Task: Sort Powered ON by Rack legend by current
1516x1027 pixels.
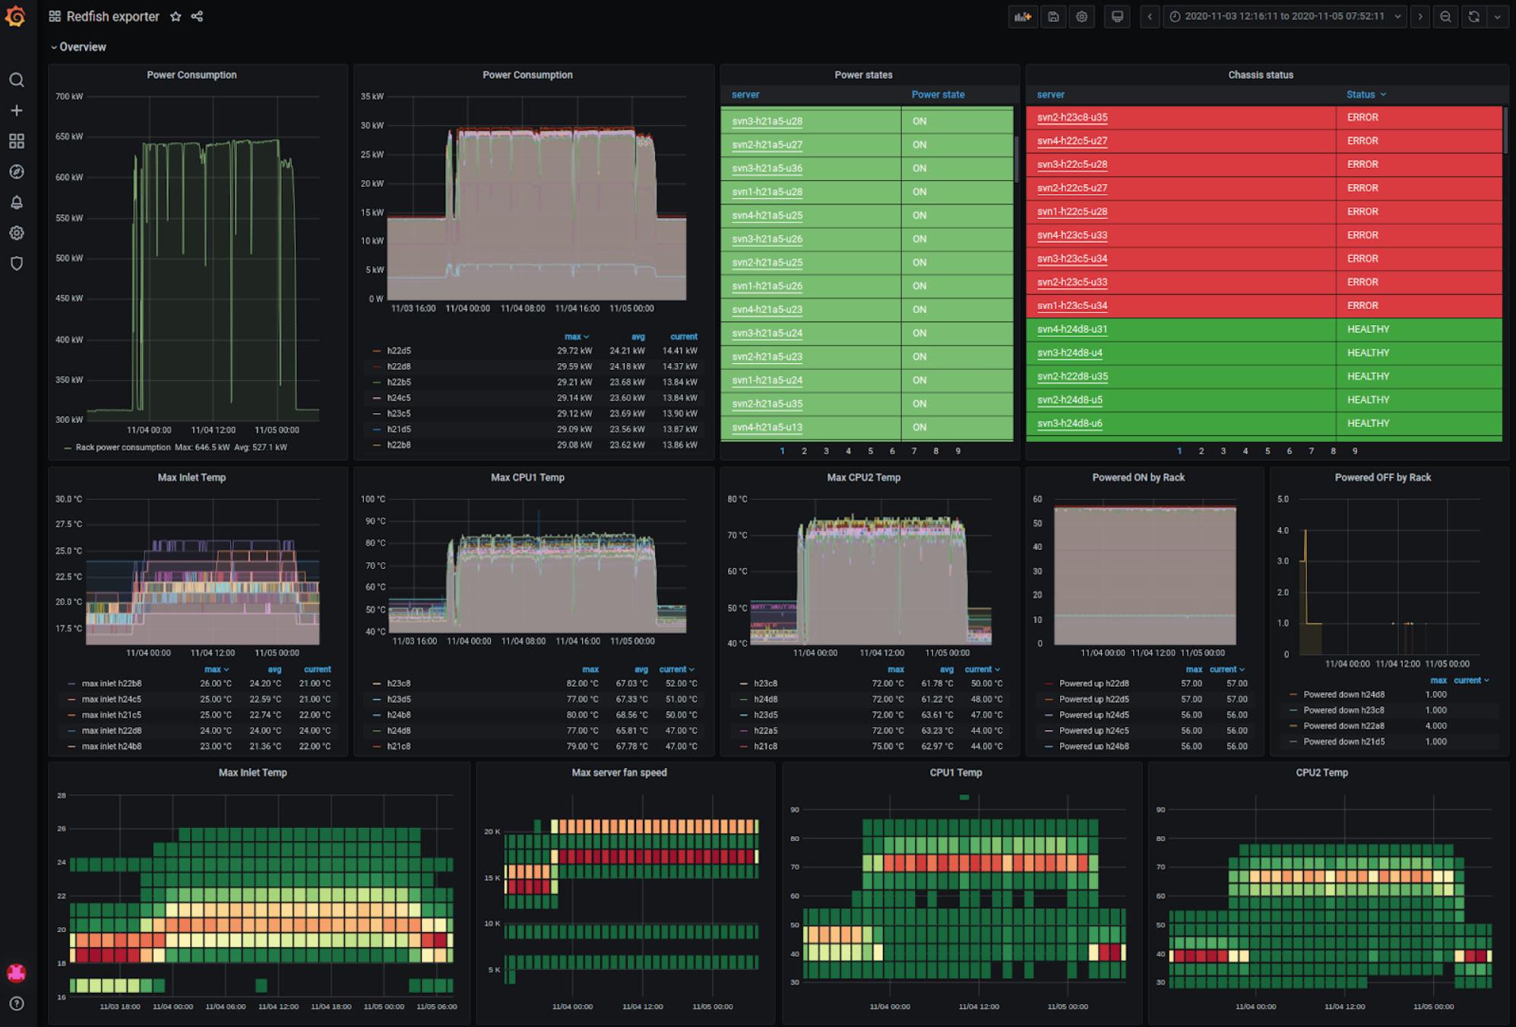Action: click(x=1226, y=669)
